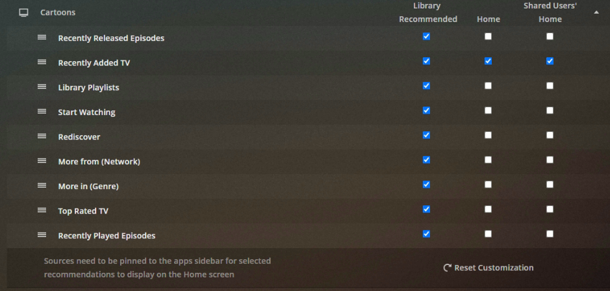Enable Shared Users' Home for Recently Released Episodes

[x=550, y=36]
